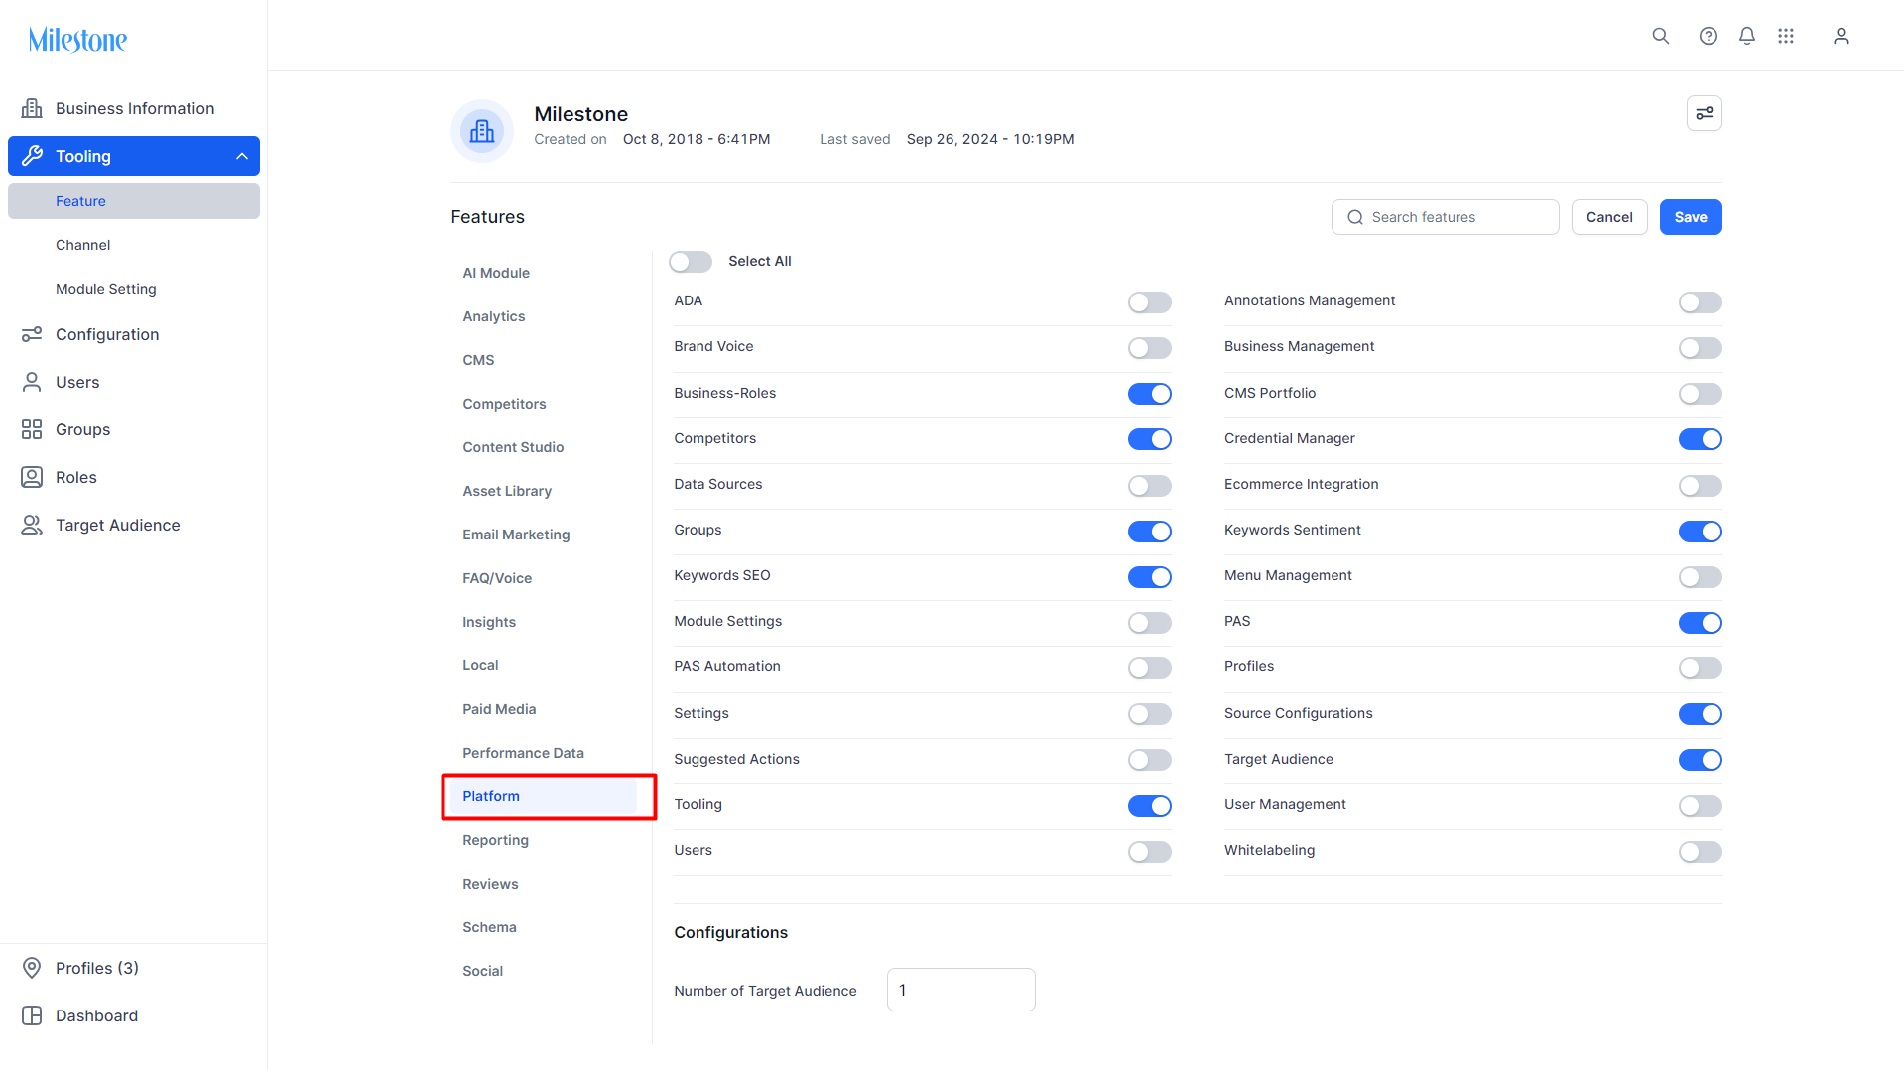The height and width of the screenshot is (1070, 1904).
Task: Open notifications bell icon
Action: click(x=1747, y=36)
